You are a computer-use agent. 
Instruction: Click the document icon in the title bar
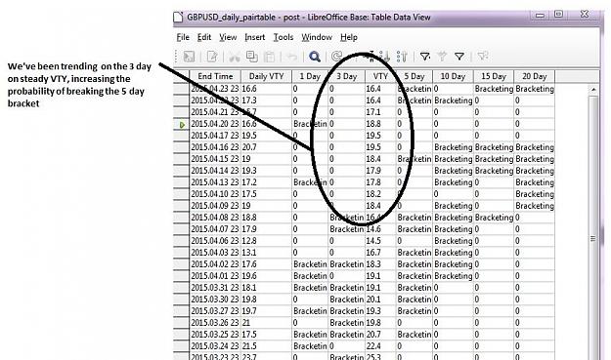click(178, 18)
